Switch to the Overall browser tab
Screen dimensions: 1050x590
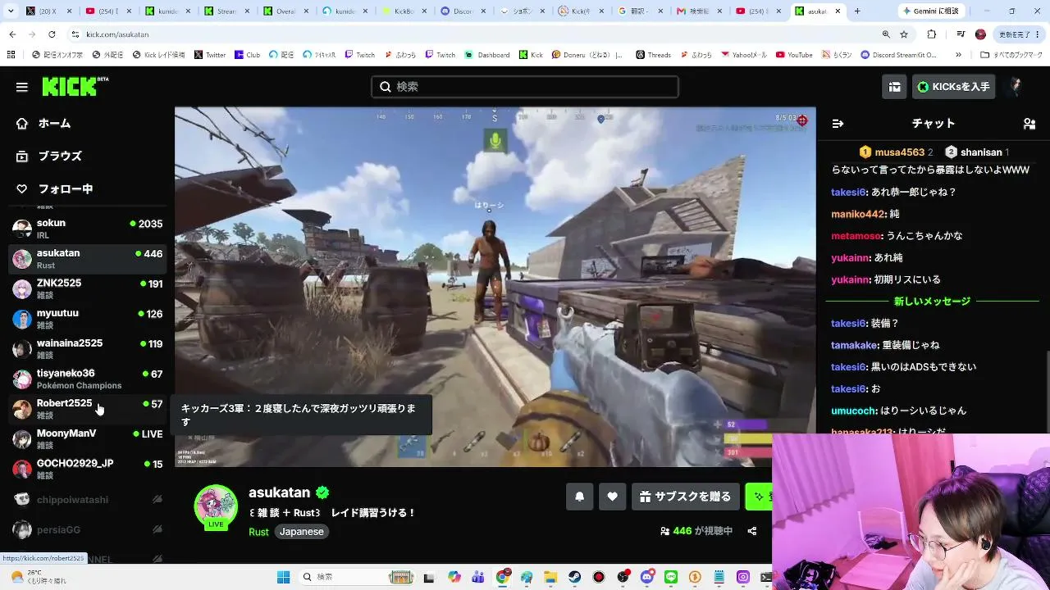[286, 11]
